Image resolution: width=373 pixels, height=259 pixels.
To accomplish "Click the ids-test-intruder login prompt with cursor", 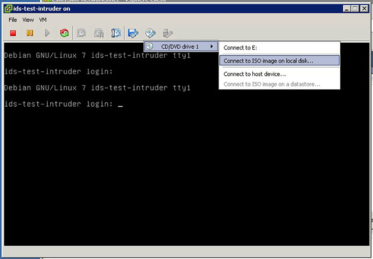I will click(x=64, y=104).
